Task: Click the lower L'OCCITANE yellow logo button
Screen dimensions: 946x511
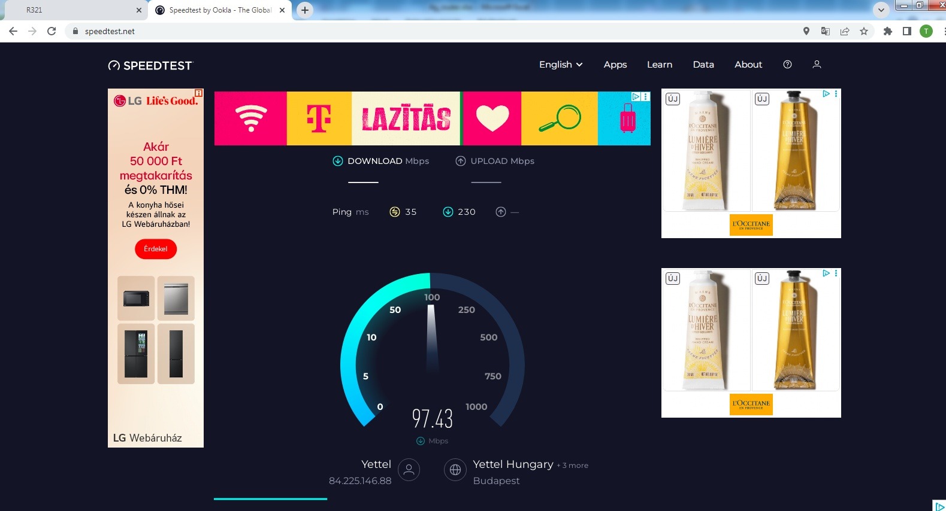Action: (751, 404)
